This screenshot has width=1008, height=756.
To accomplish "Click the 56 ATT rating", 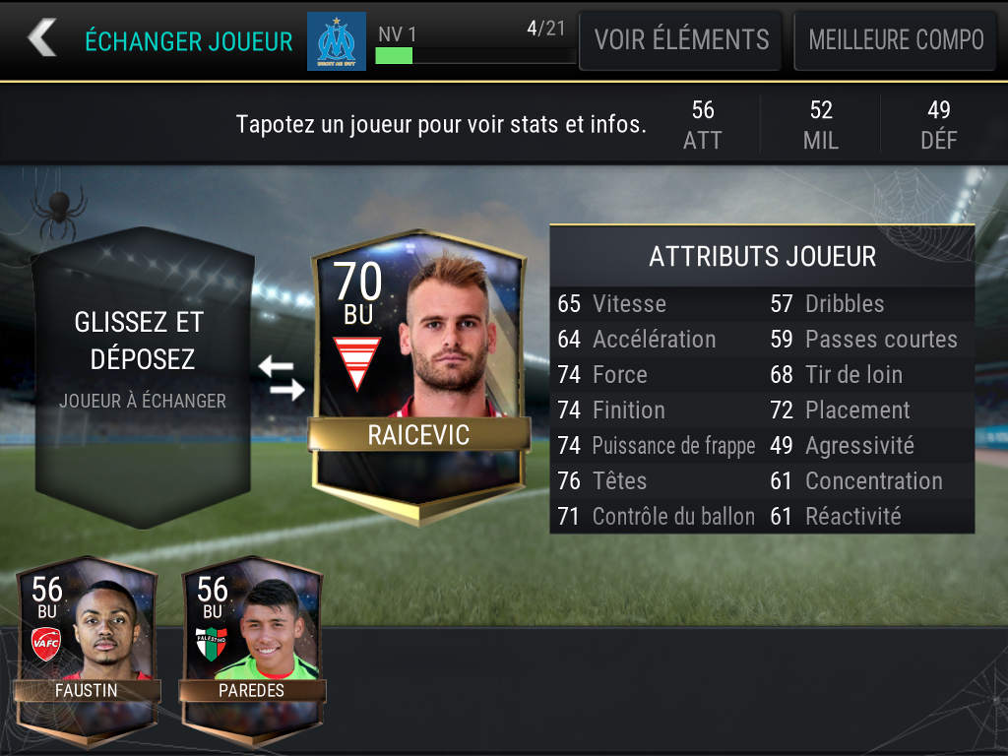I will point(703,124).
